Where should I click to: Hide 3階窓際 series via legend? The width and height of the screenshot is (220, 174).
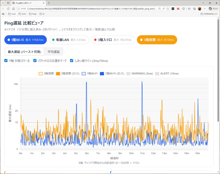tap(46, 74)
